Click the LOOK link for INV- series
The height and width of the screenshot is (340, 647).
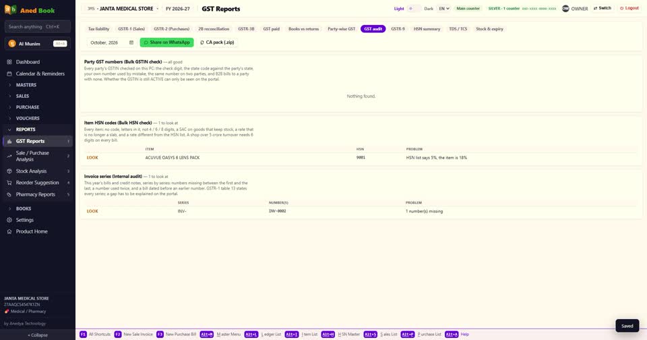(x=92, y=212)
